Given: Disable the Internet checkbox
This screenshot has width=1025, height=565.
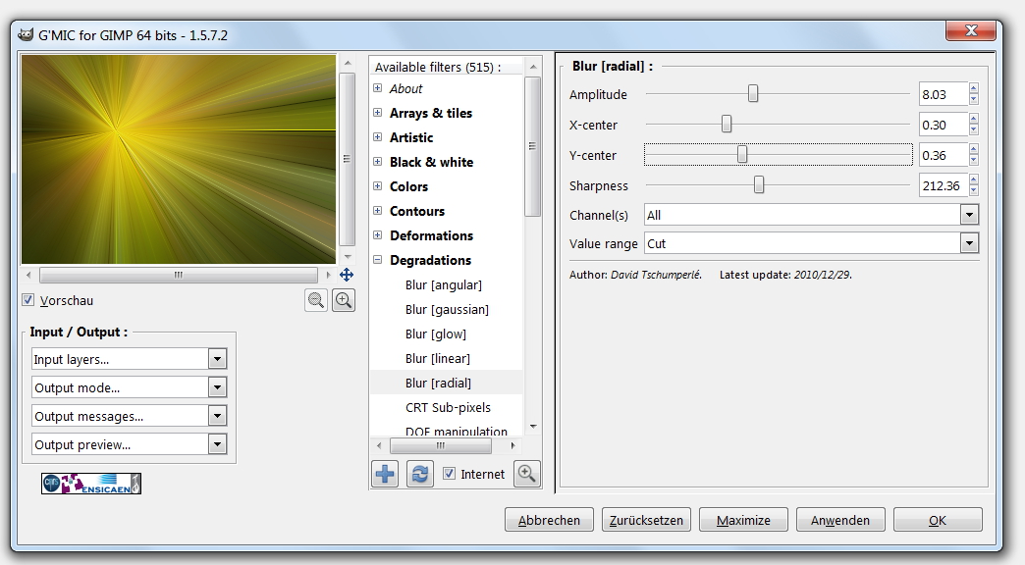Looking at the screenshot, I should click(x=450, y=474).
